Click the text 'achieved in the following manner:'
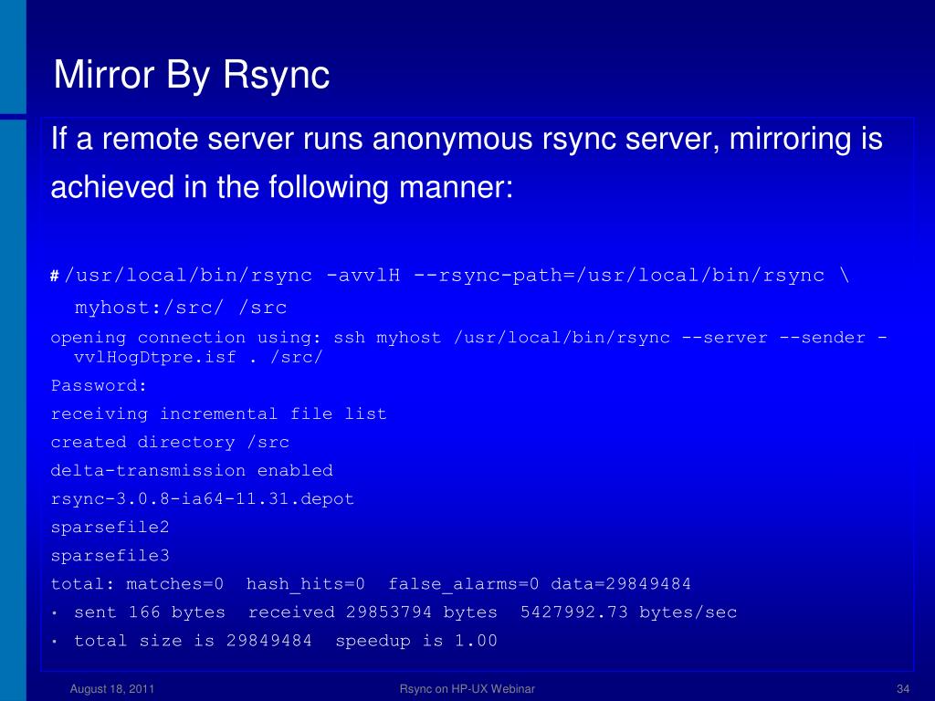This screenshot has width=935, height=701. click(281, 187)
